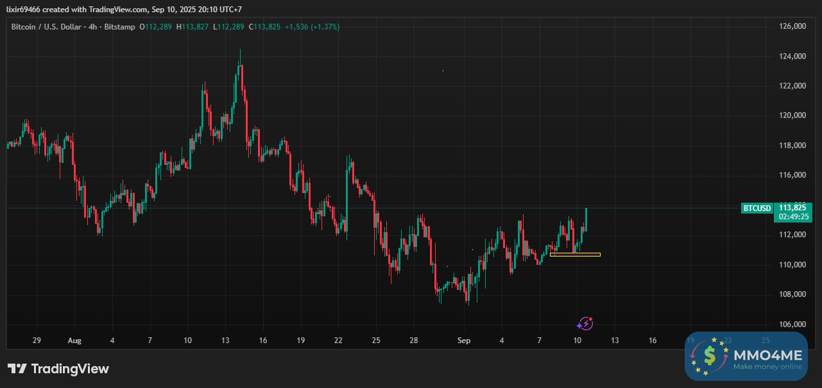Click the 02:49:25 candle countdown timer
This screenshot has height=388, width=822.
(794, 217)
